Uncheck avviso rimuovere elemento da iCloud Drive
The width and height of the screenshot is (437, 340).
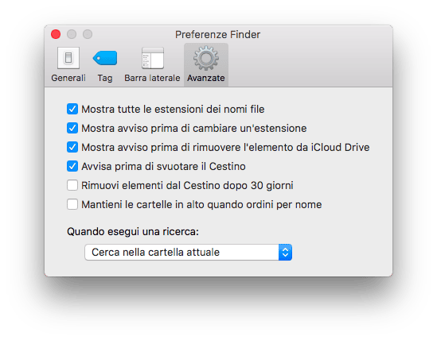pyautogui.click(x=72, y=147)
